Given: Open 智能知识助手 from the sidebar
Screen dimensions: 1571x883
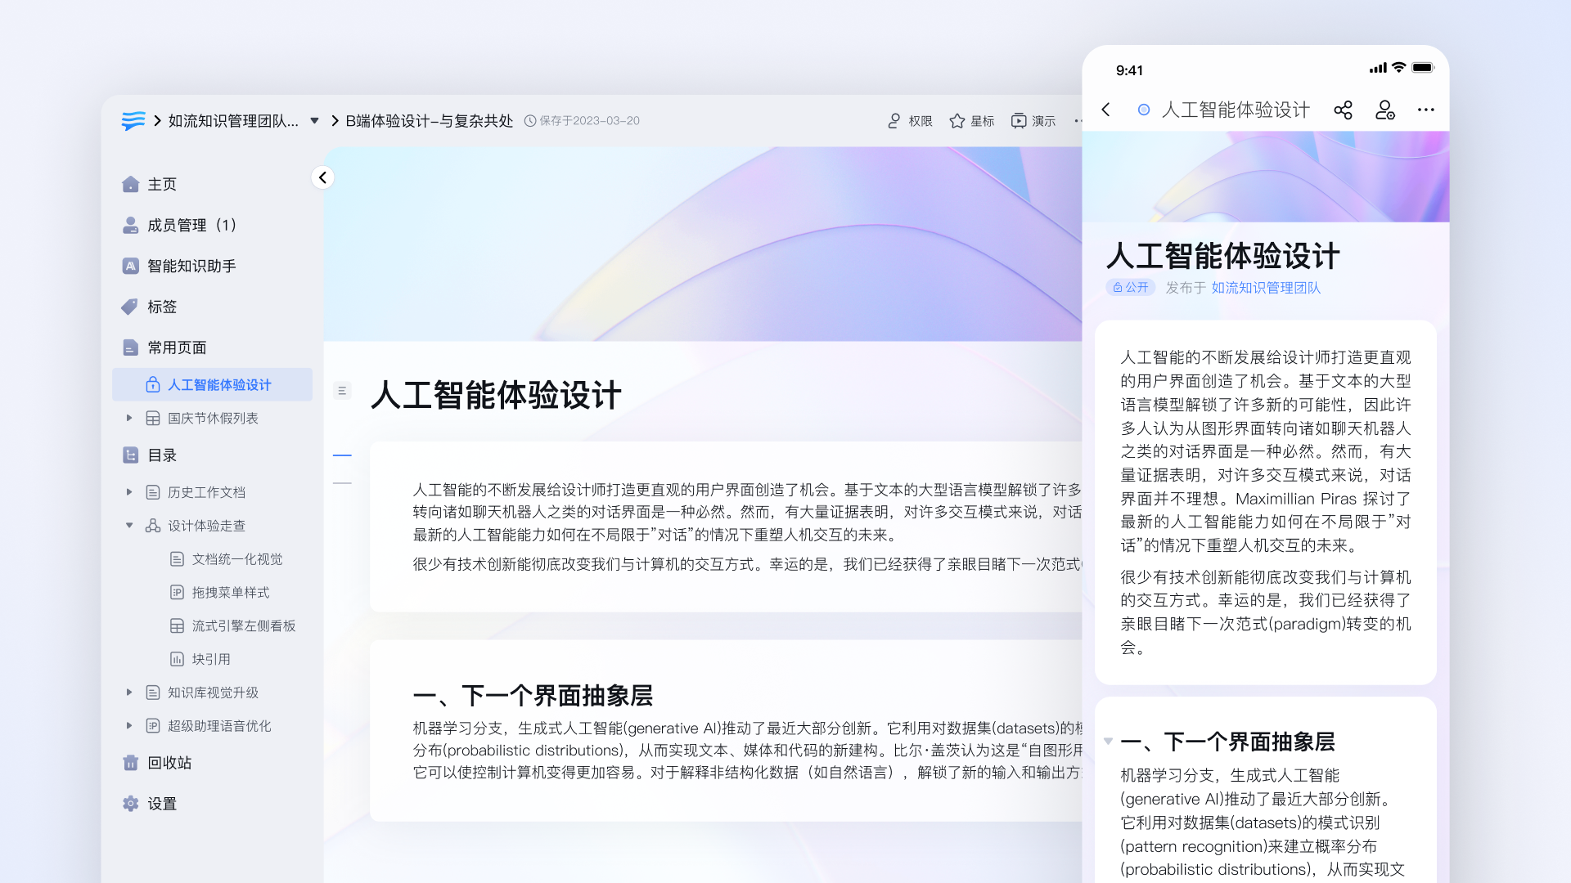Looking at the screenshot, I should click(x=191, y=266).
